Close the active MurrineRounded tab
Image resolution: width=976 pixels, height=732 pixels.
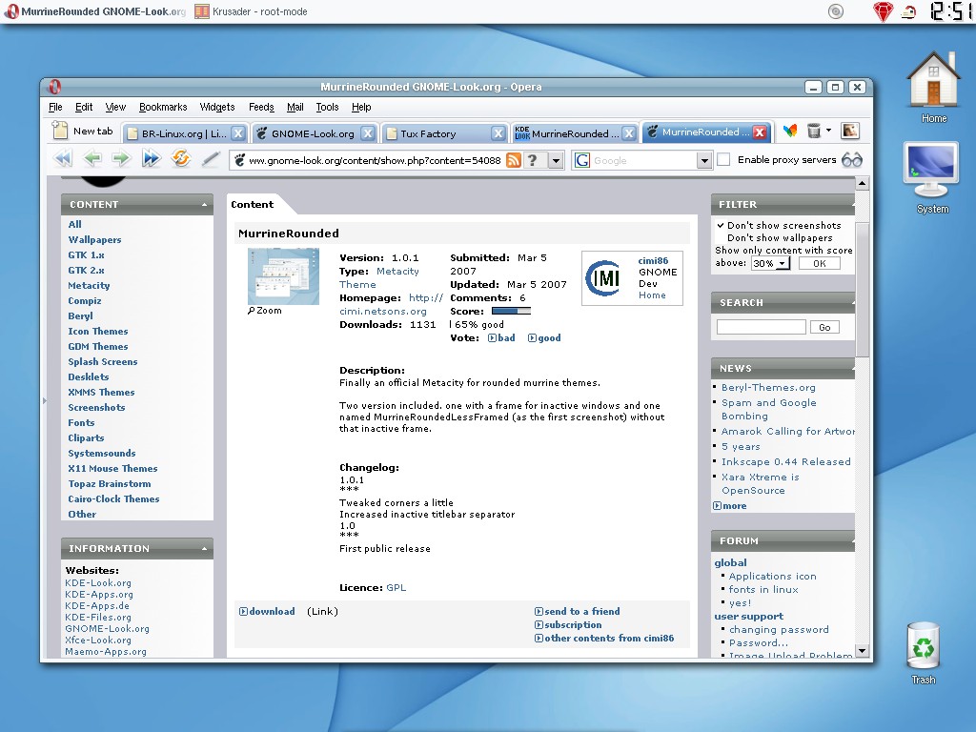[760, 132]
